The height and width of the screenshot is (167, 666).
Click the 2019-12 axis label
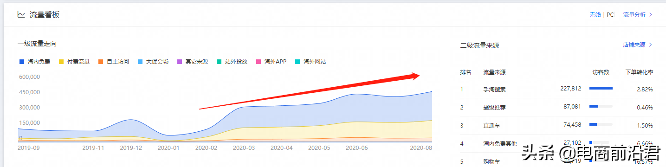pos(131,148)
